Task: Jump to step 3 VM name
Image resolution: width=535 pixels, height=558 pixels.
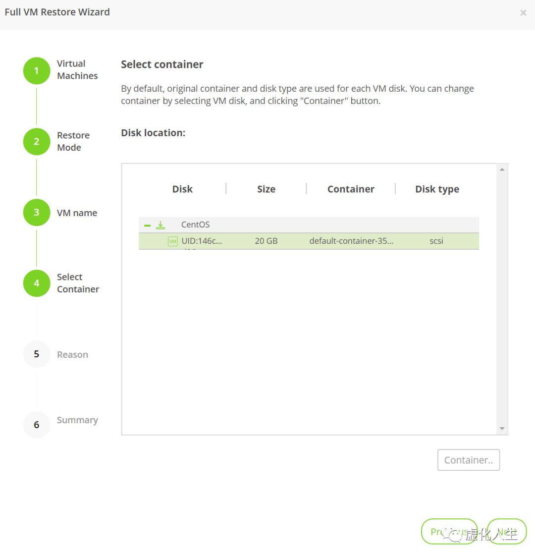Action: coord(37,213)
